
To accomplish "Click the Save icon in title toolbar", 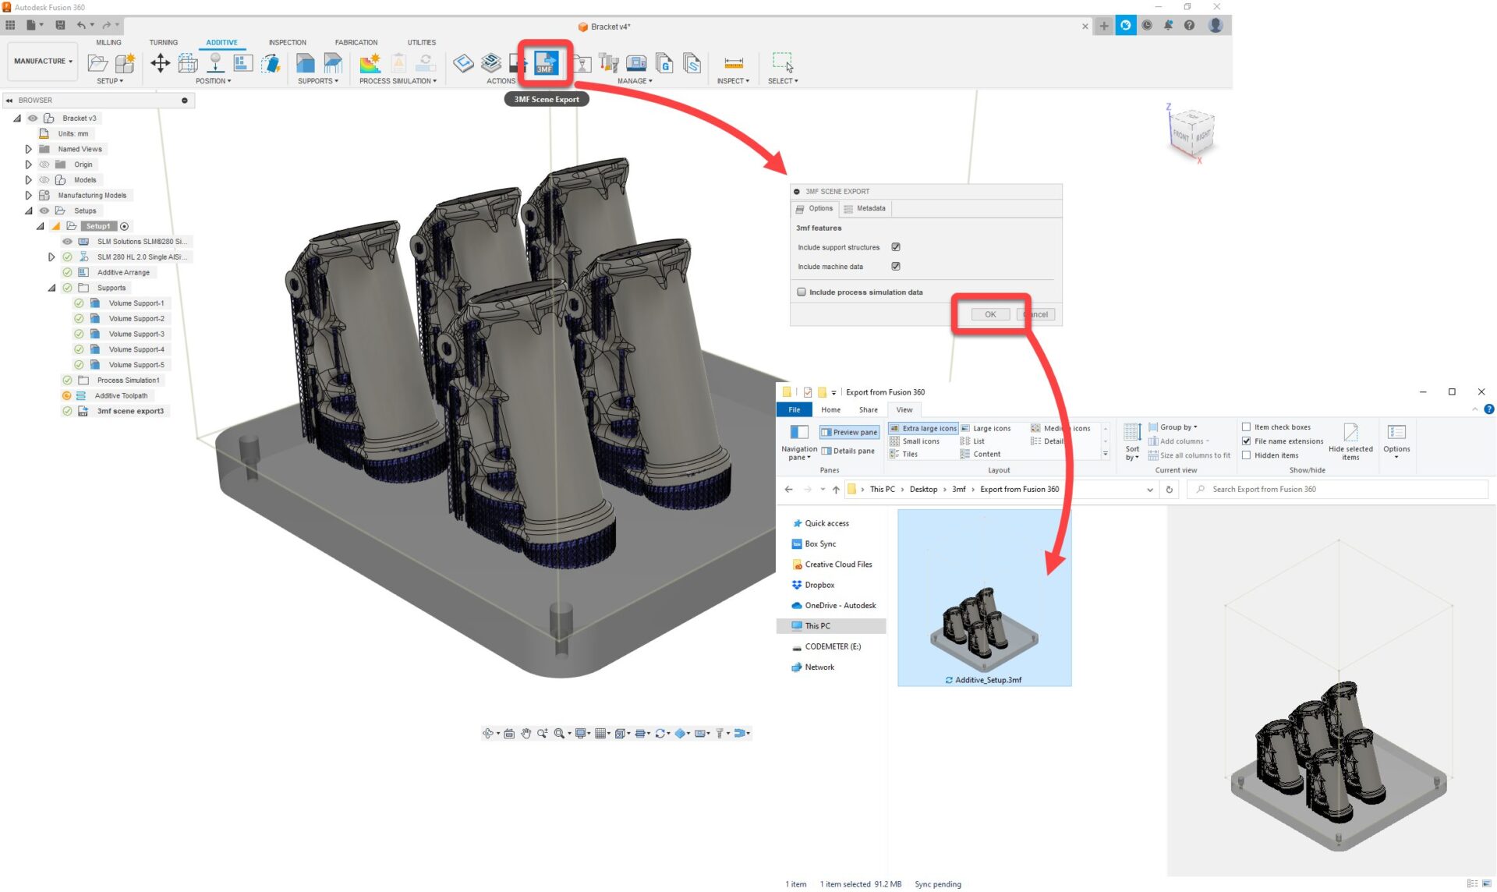I will 60,25.
